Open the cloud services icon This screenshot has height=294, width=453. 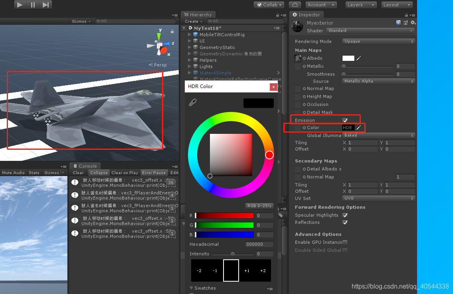(295, 5)
